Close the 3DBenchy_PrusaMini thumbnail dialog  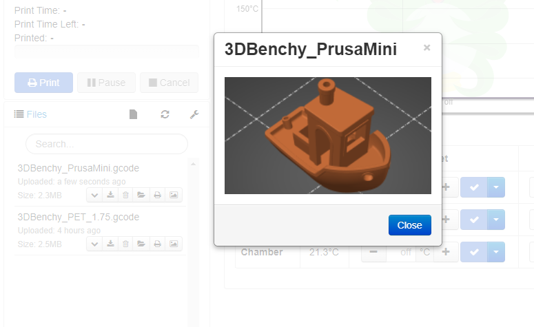click(410, 225)
